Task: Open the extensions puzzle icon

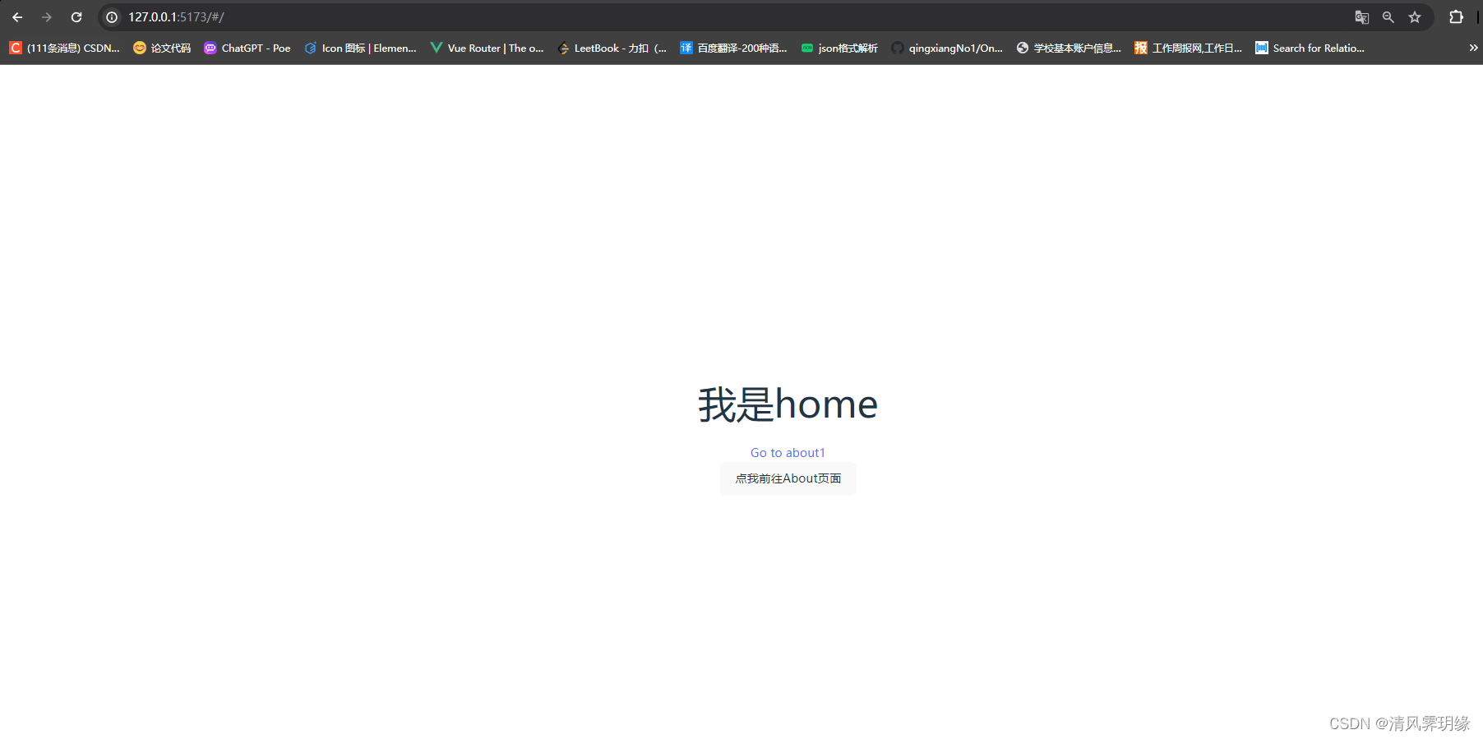Action: (x=1456, y=17)
